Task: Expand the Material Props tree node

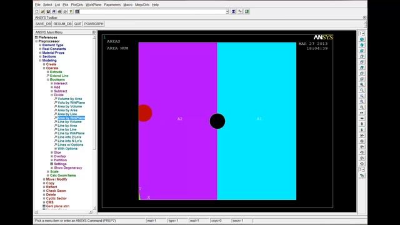Action: tap(40, 52)
